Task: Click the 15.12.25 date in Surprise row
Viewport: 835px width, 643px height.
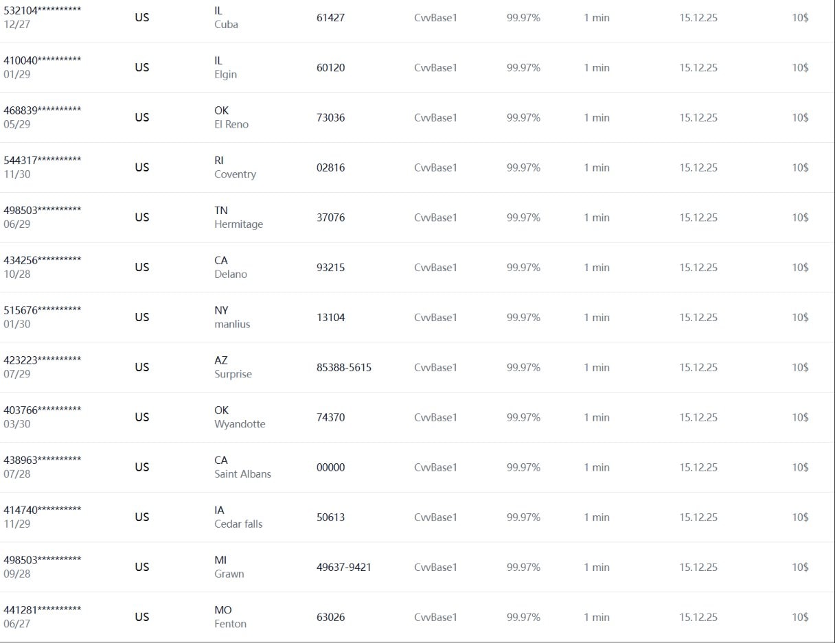Action: coord(698,367)
